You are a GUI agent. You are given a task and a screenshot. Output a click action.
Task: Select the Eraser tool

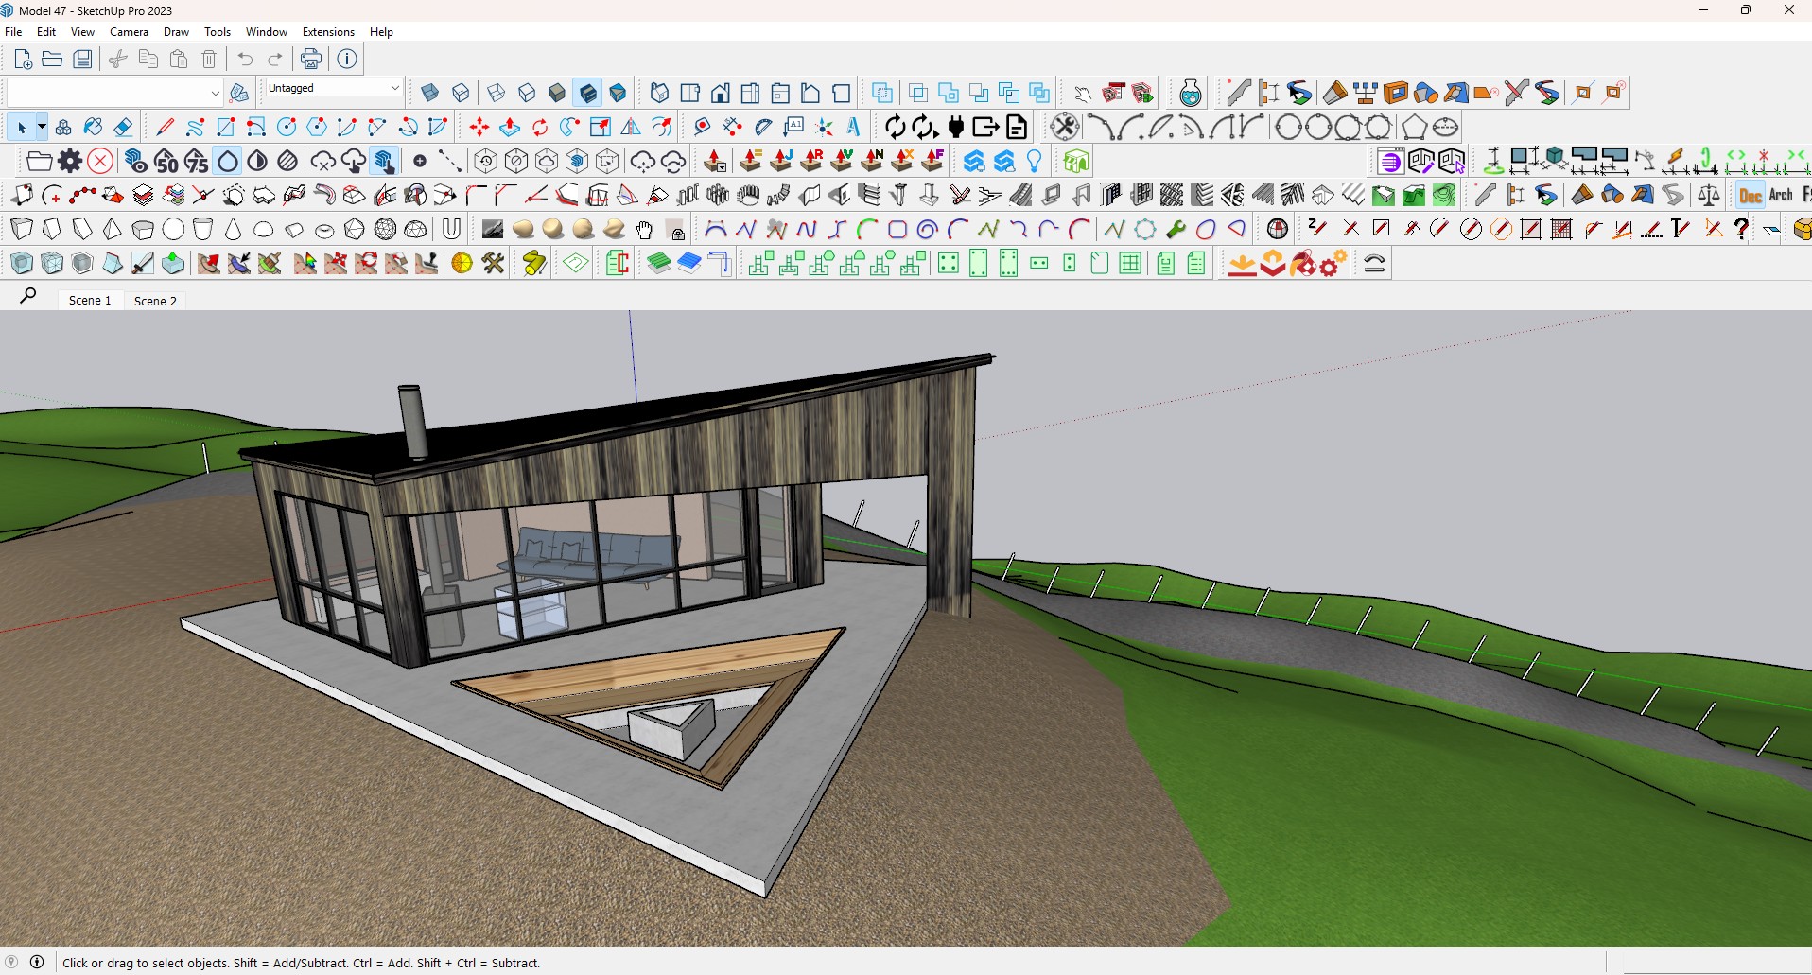(123, 127)
